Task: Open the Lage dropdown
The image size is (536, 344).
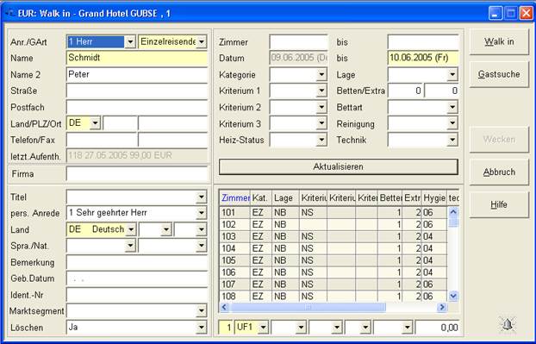Action: pos(452,74)
